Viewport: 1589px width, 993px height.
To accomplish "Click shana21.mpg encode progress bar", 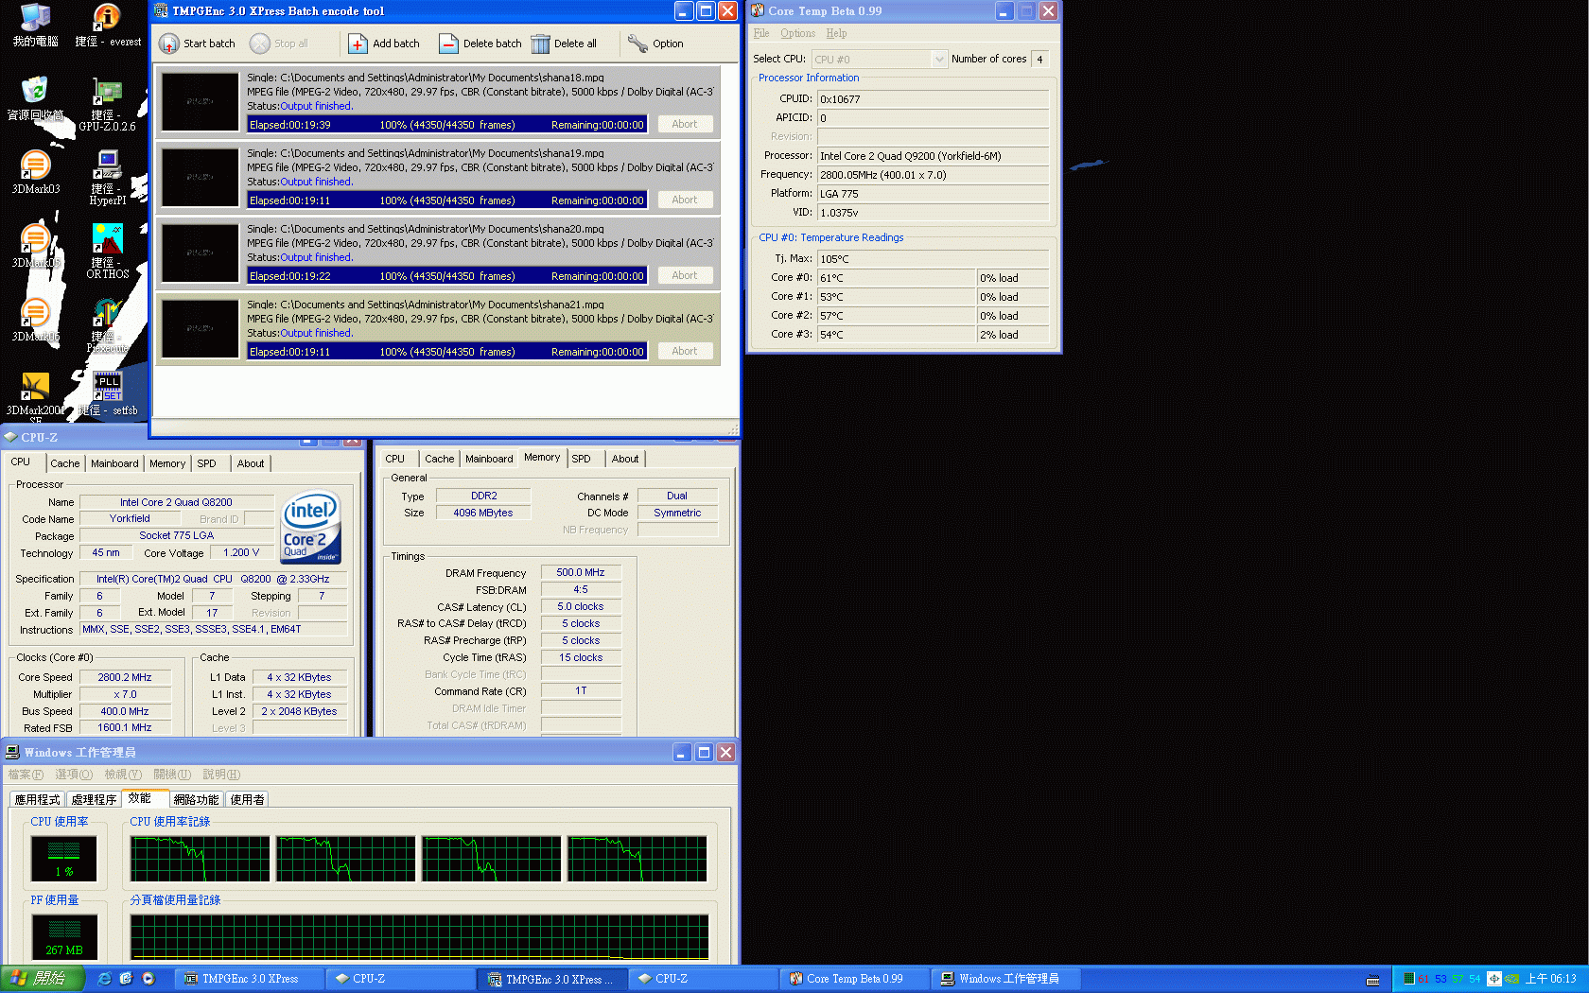I will point(446,352).
